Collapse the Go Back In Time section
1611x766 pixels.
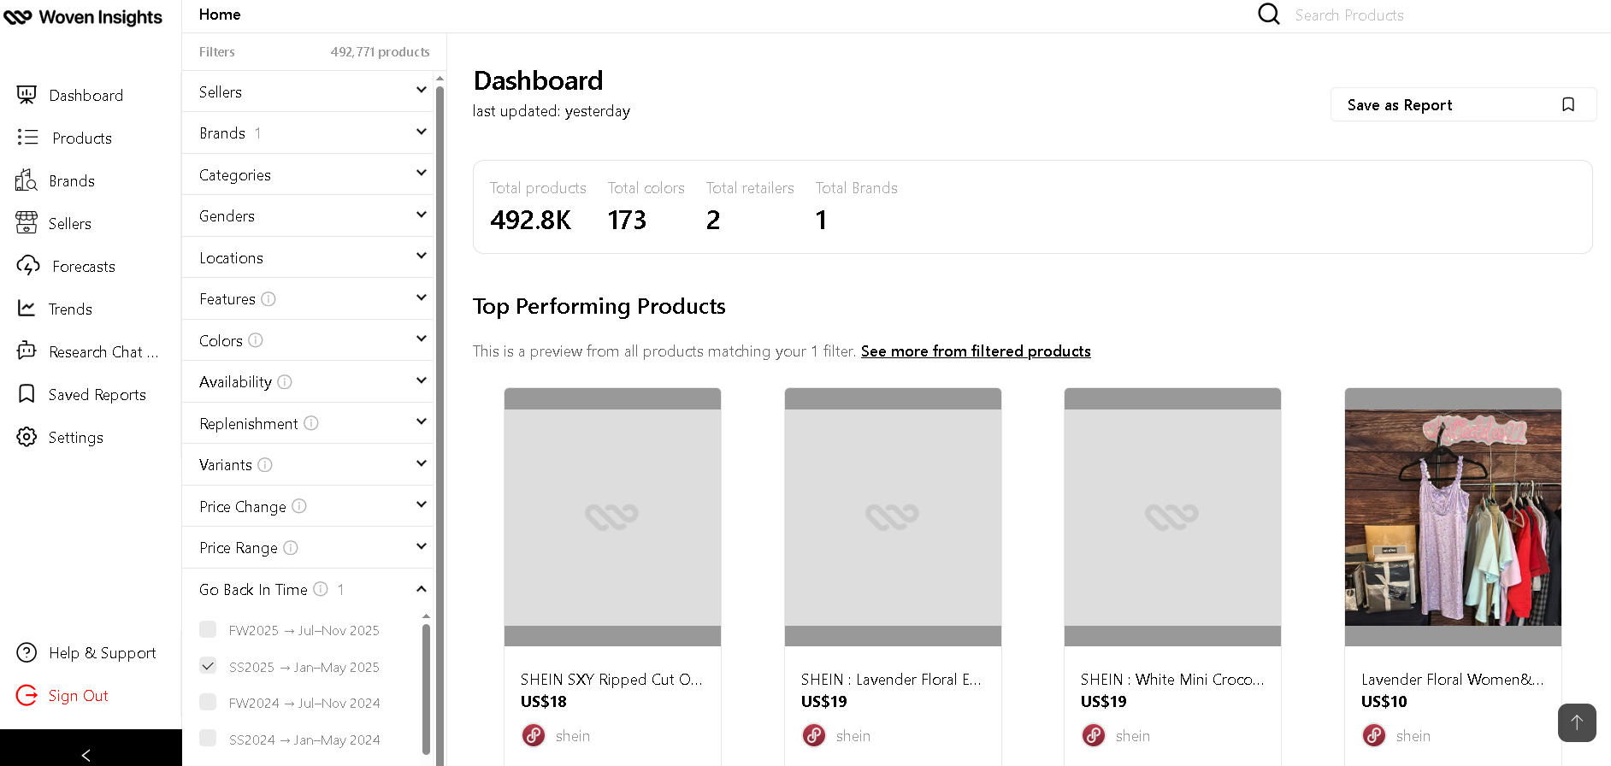coord(421,589)
